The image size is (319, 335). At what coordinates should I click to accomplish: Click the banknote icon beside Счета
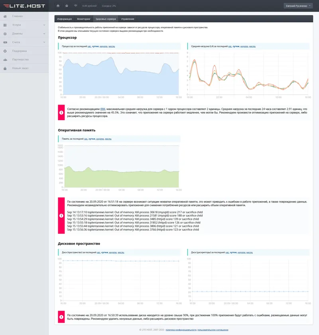coord(5,42)
